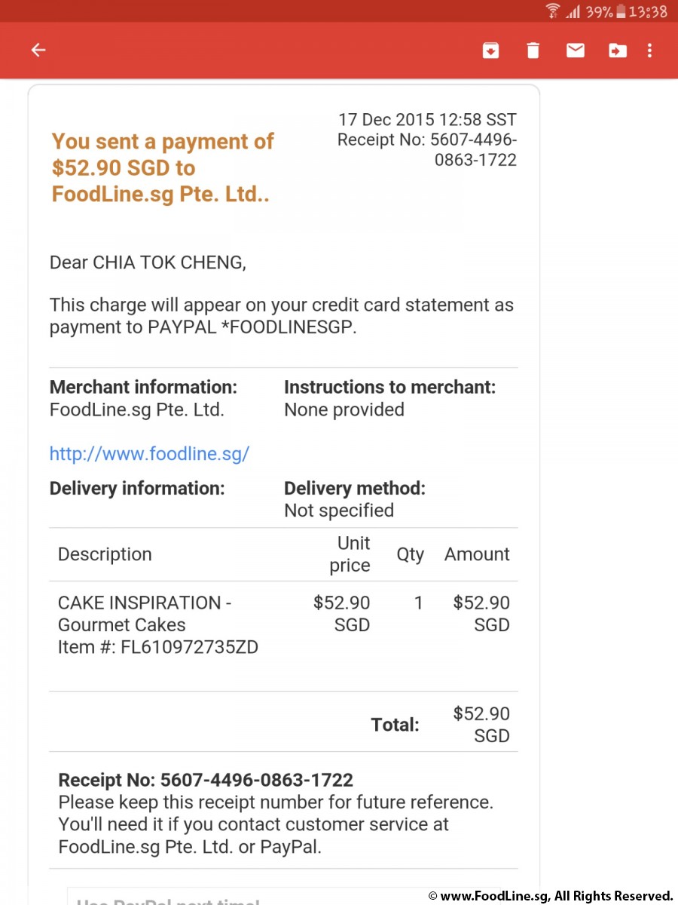The height and width of the screenshot is (905, 678).
Task: Tap the signal strength icon
Action: point(573,11)
